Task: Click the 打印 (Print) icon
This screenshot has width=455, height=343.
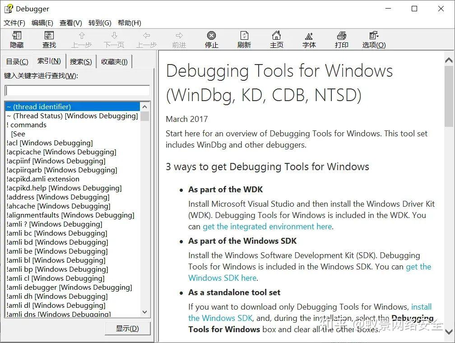Action: coord(342,39)
